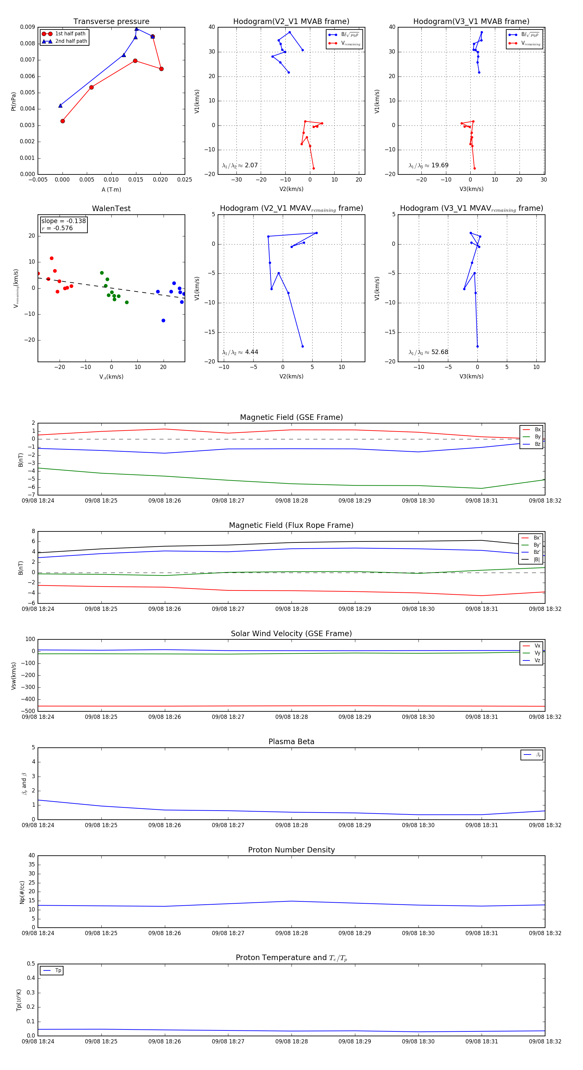The height and width of the screenshot is (1070, 583).
Task: Click the 'Np(#/cc)' y-axis label
Action: click(22, 892)
